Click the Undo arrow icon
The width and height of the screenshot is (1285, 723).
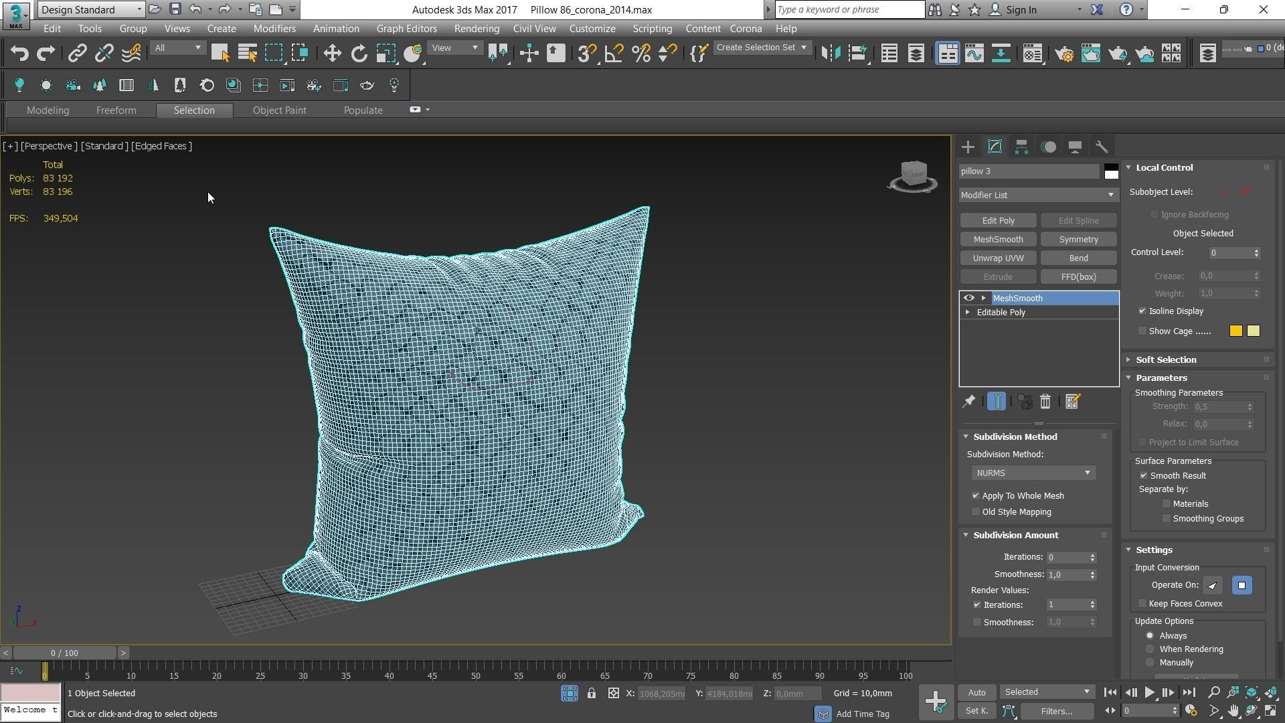point(19,54)
